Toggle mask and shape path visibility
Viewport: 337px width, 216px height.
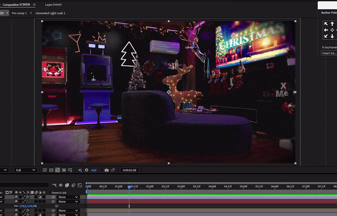[57, 170]
